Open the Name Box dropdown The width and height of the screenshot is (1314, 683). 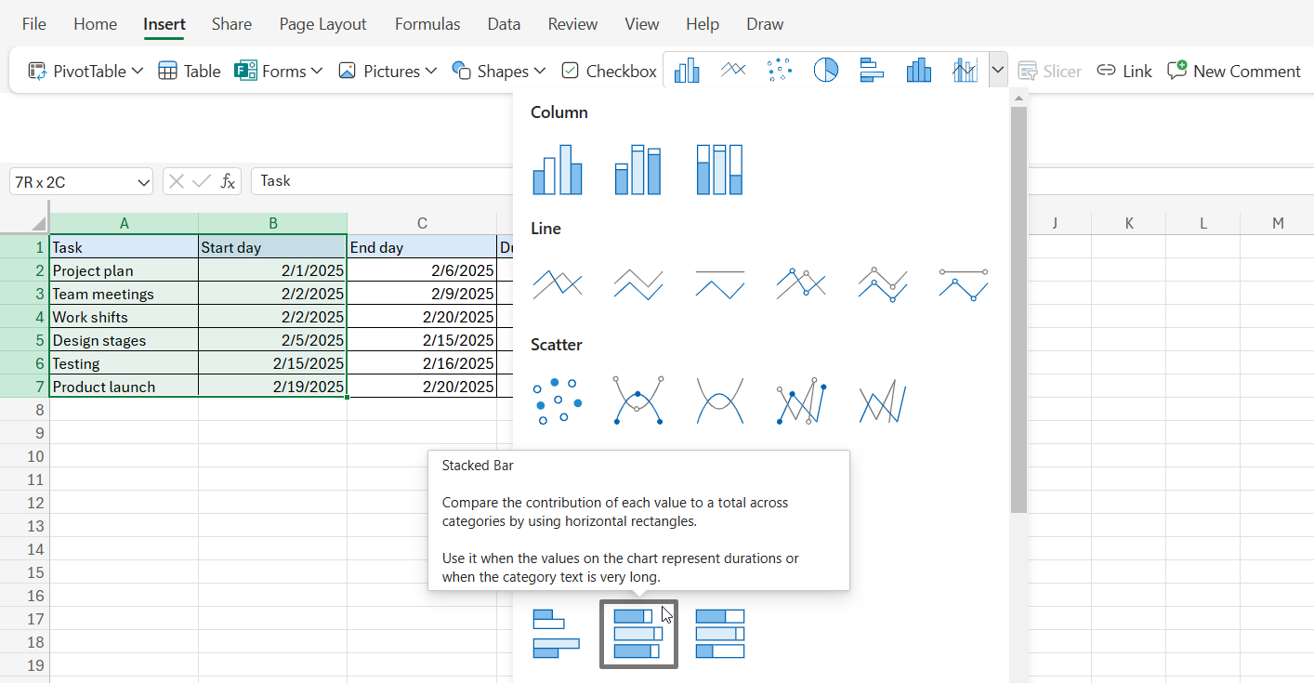pyautogui.click(x=142, y=181)
